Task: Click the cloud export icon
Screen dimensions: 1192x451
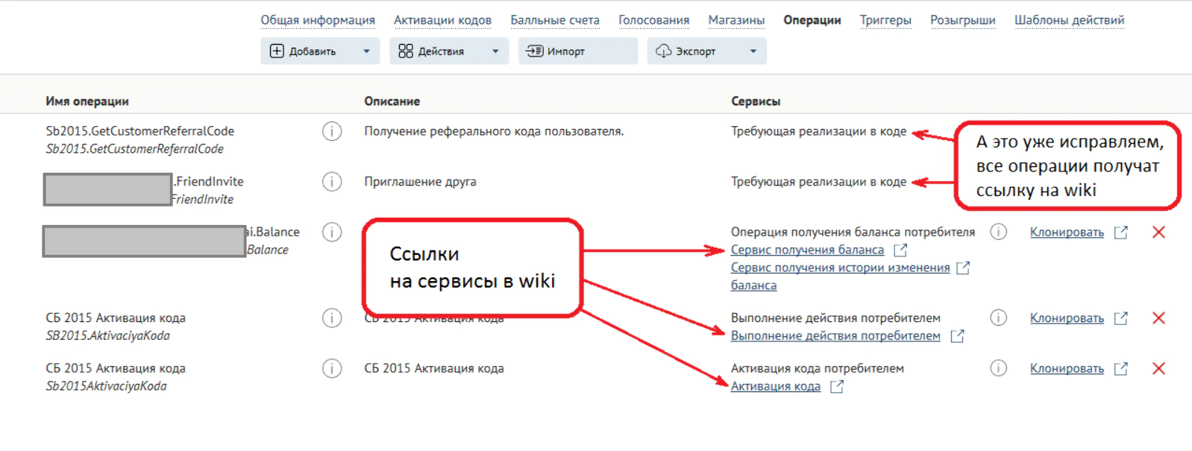Action: click(x=663, y=51)
